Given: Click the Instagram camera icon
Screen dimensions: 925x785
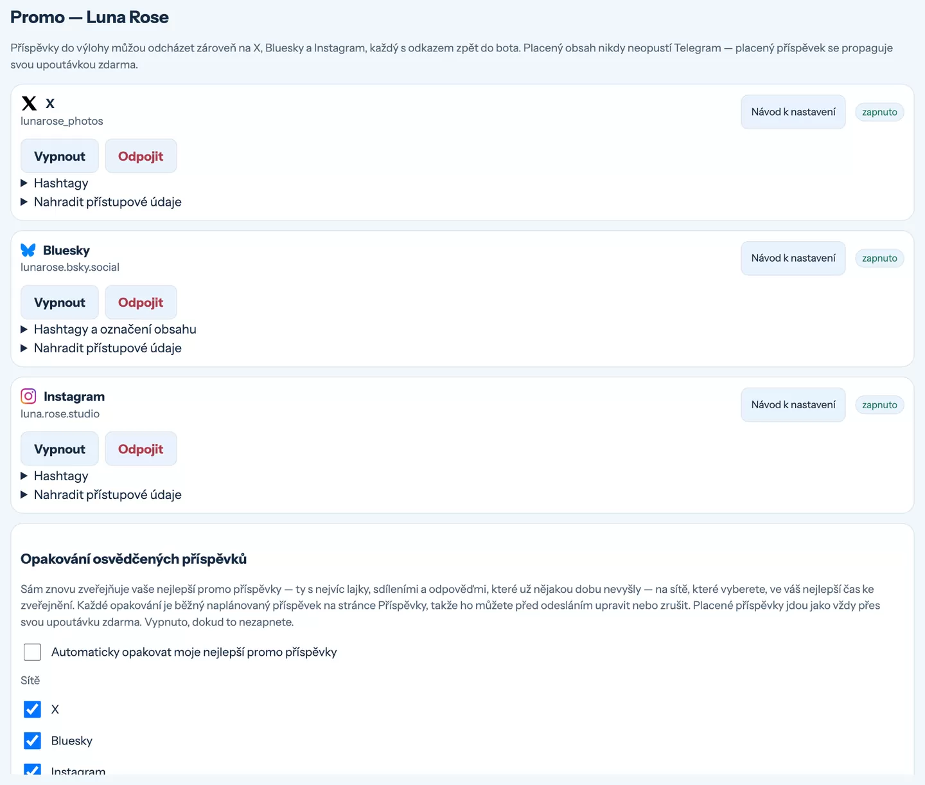Looking at the screenshot, I should [x=28, y=396].
